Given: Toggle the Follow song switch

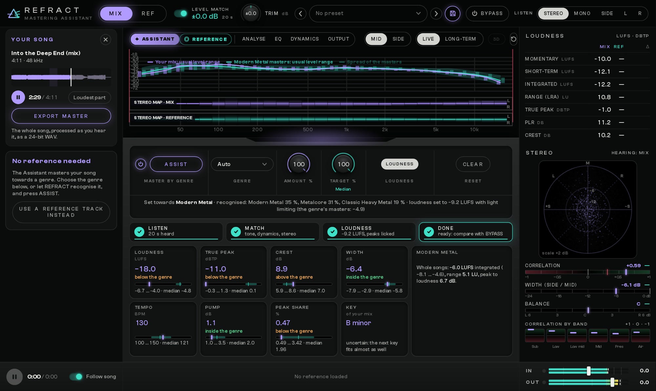Looking at the screenshot, I should (76, 377).
